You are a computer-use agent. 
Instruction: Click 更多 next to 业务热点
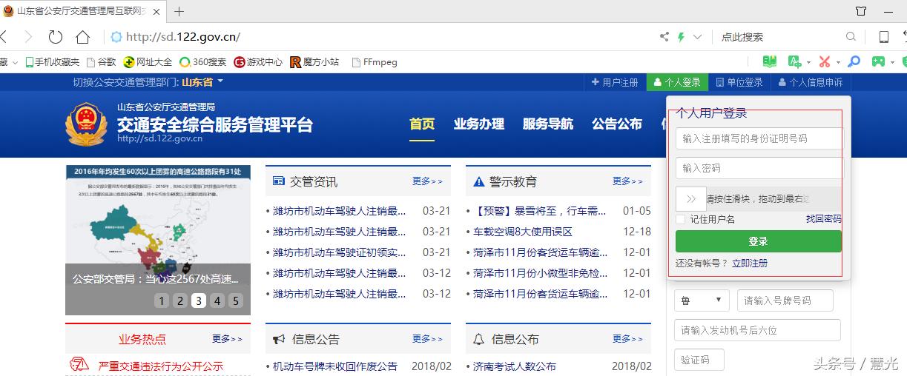point(227,339)
